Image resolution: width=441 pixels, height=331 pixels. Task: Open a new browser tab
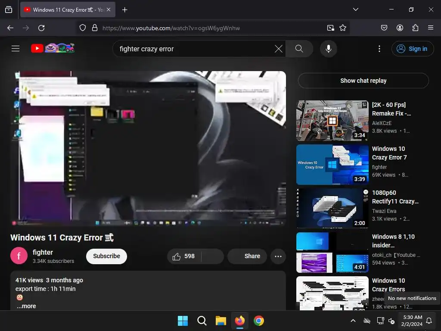(124, 10)
